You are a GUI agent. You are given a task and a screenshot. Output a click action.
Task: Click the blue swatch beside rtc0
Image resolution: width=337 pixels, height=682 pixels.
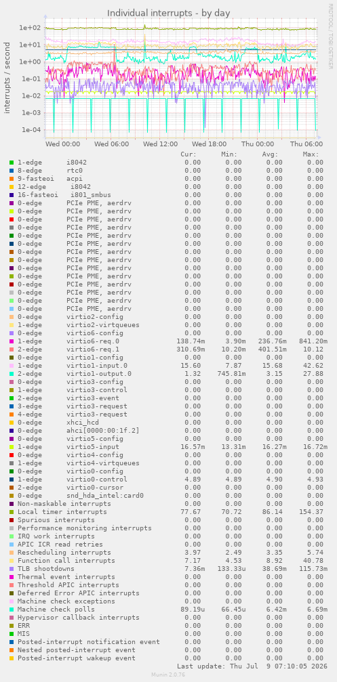pos(12,171)
